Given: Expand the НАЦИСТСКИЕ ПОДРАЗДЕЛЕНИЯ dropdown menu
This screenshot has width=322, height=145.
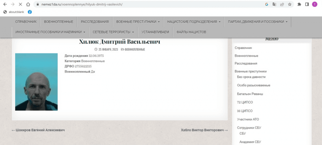Looking at the screenshot, I should click(194, 22).
